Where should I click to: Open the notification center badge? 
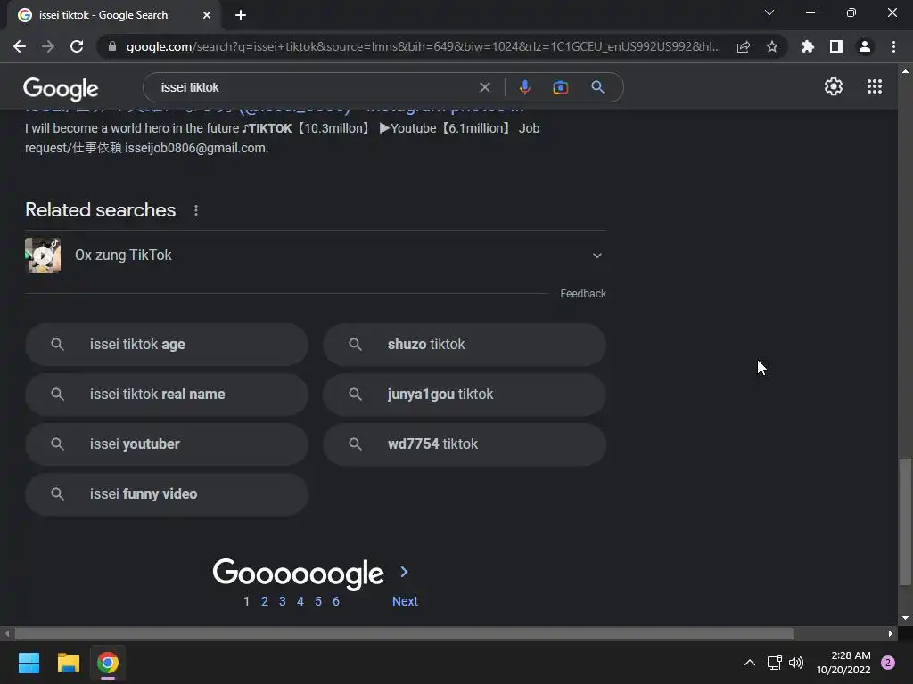888,663
